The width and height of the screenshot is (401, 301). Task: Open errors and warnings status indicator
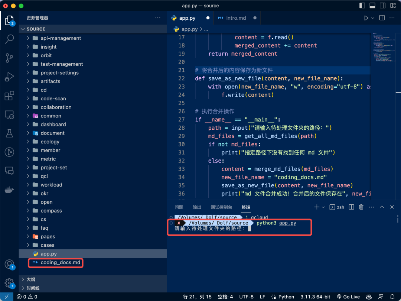(x=27, y=297)
